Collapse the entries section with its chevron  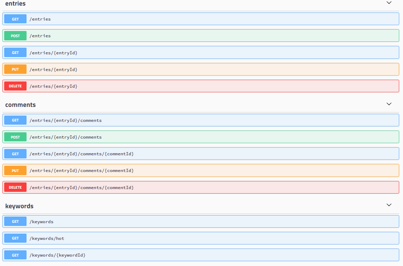click(x=389, y=3)
